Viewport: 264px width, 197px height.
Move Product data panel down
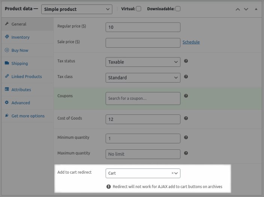(246, 9)
